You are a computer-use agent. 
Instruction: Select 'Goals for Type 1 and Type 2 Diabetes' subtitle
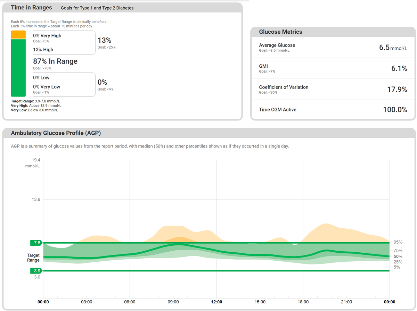(97, 8)
